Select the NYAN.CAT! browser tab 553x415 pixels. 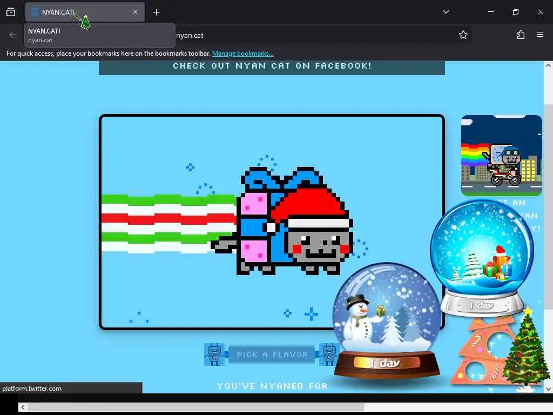(85, 12)
